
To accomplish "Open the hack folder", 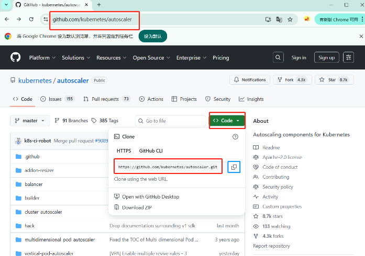I will point(29,226).
